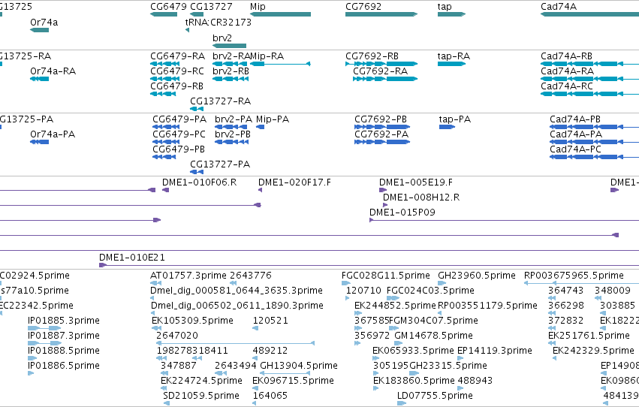
Task: Click the tap gene label
Action: point(445,7)
